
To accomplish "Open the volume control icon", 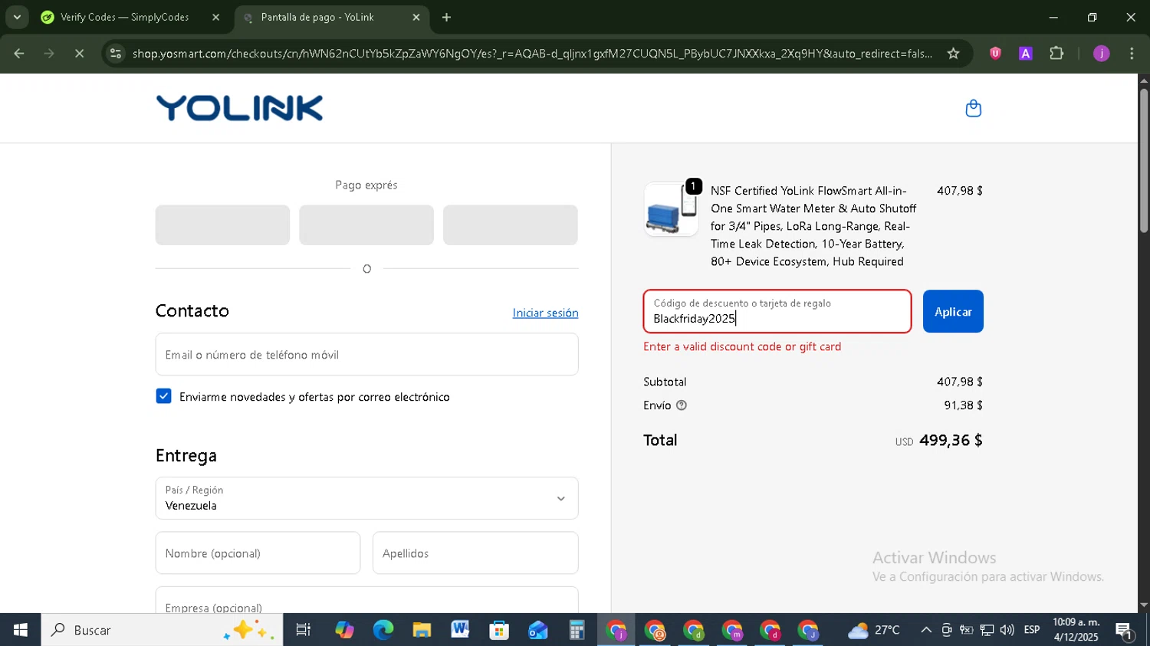I will (1007, 630).
